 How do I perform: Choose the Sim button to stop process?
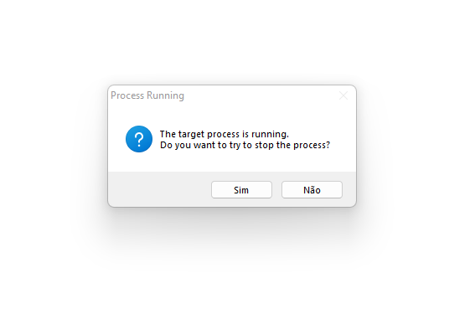[241, 190]
